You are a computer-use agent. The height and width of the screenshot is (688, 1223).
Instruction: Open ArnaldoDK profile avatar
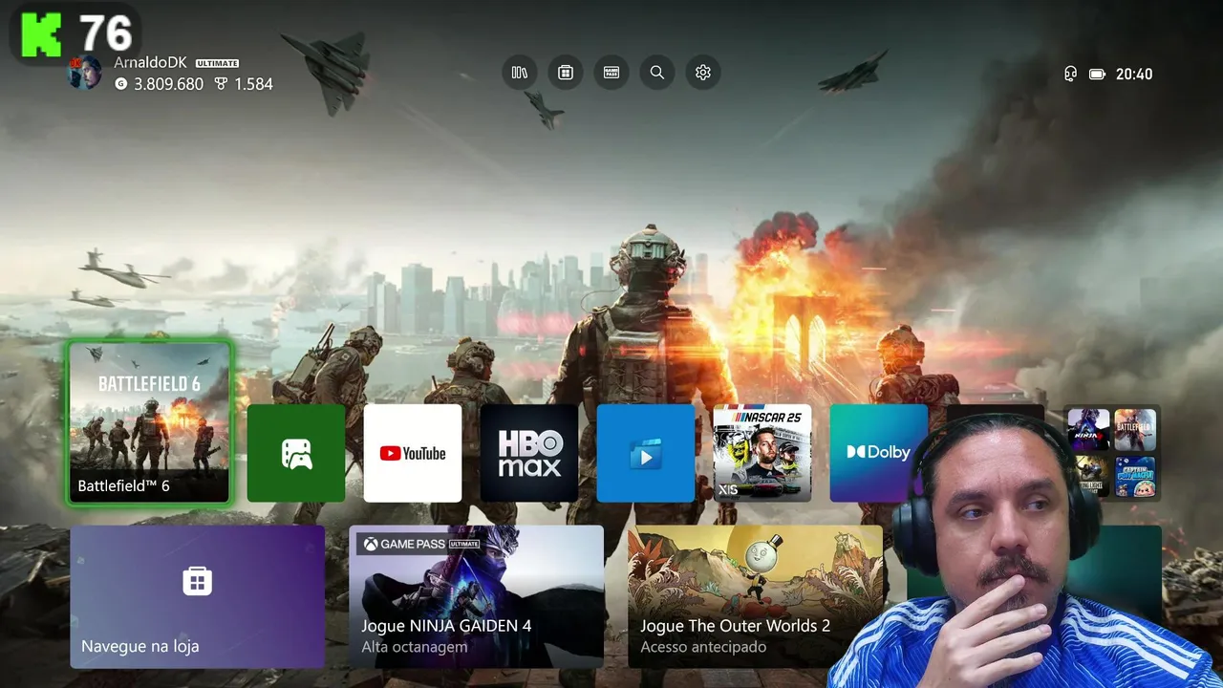click(84, 73)
